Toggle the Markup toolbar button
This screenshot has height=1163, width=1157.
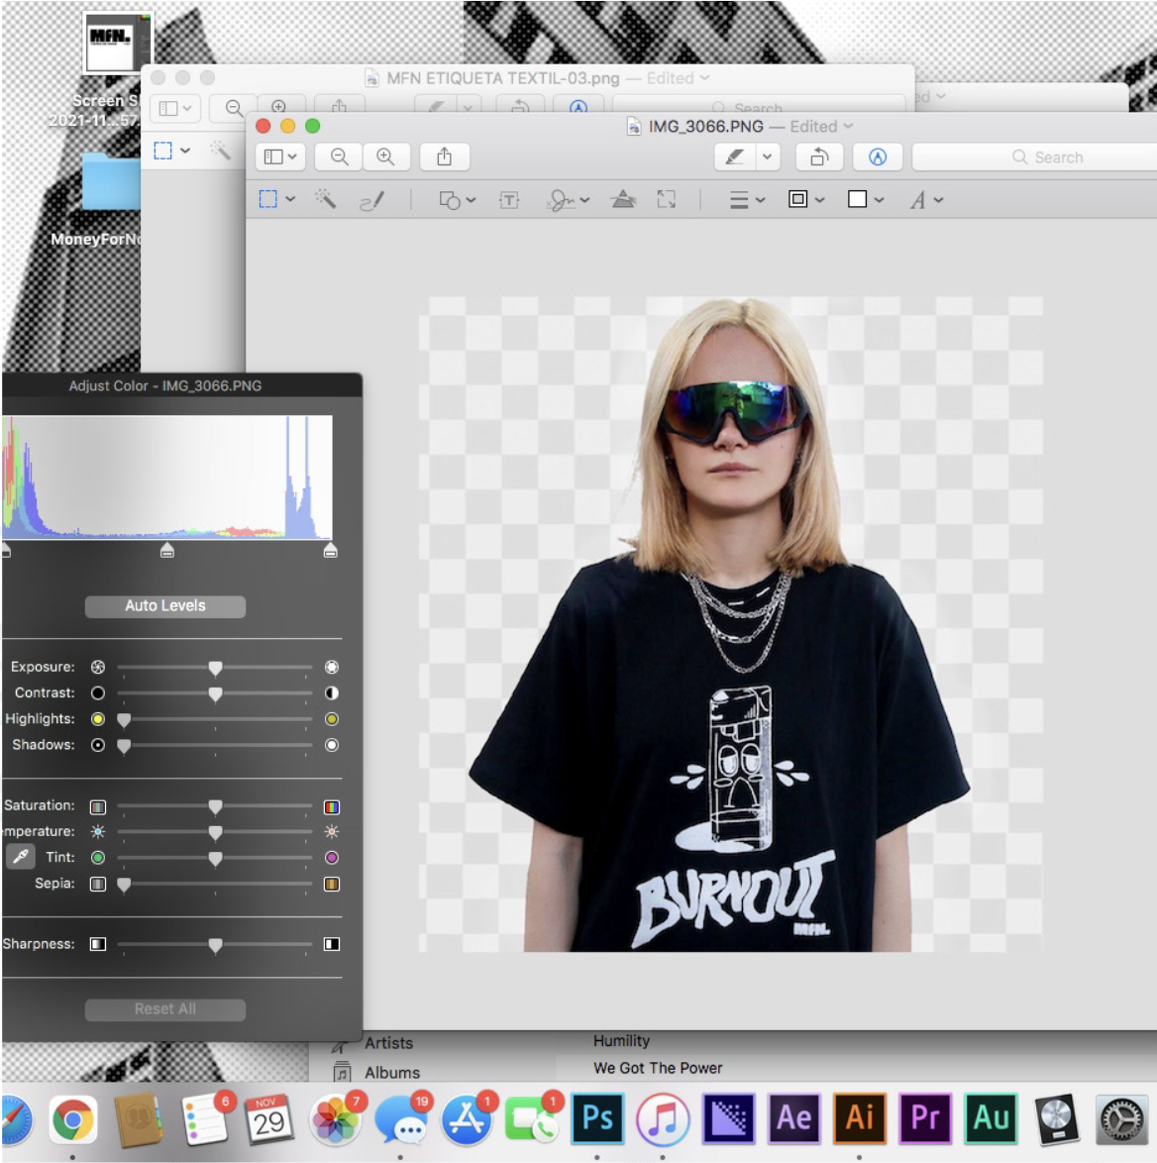click(x=877, y=157)
